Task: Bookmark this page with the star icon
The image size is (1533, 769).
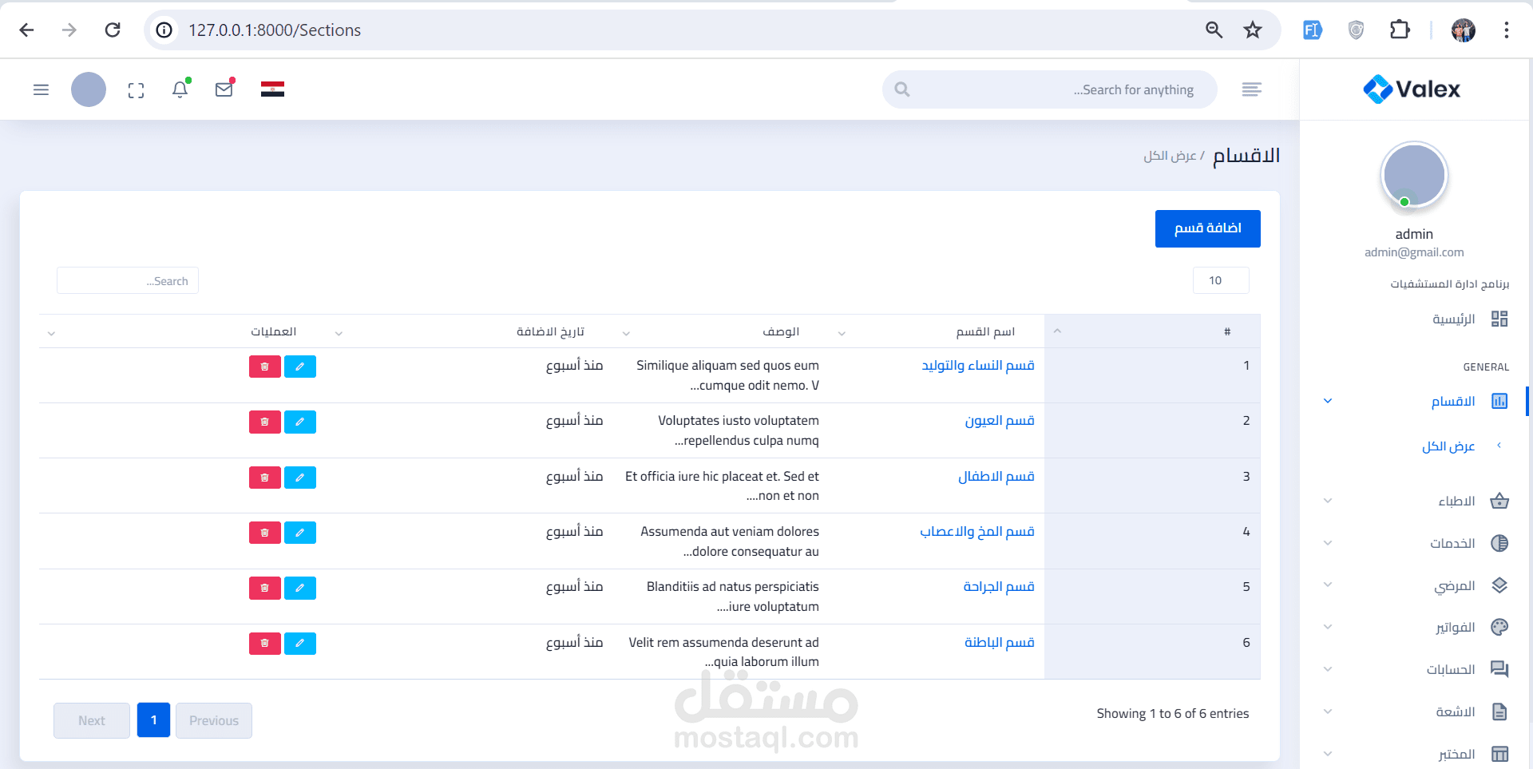Action: [x=1253, y=30]
